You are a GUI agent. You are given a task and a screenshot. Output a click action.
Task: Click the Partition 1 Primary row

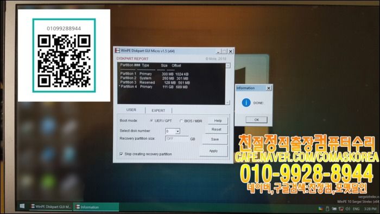tap(154, 74)
